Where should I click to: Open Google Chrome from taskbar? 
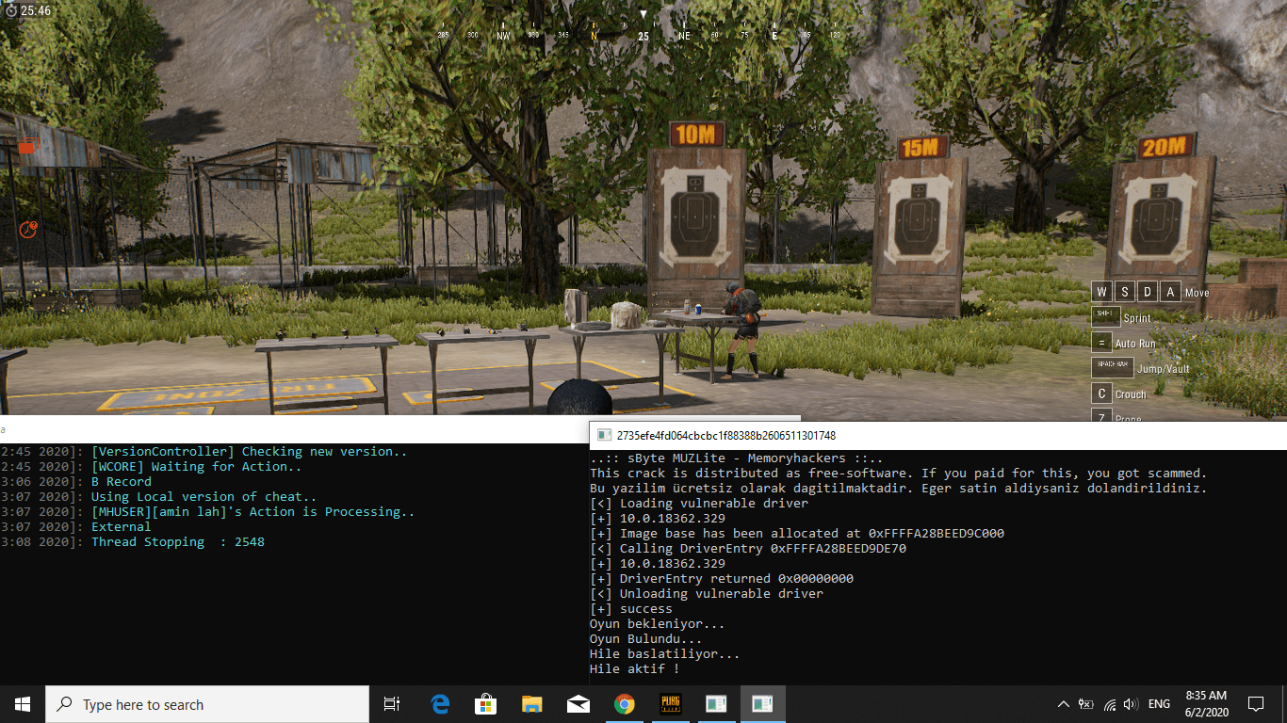click(624, 704)
